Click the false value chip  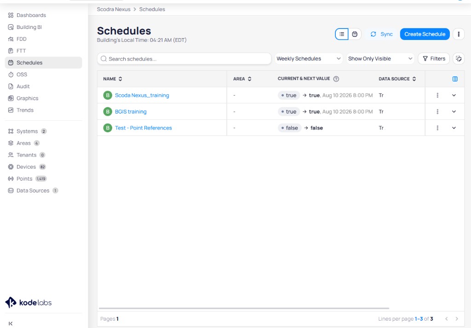click(290, 128)
